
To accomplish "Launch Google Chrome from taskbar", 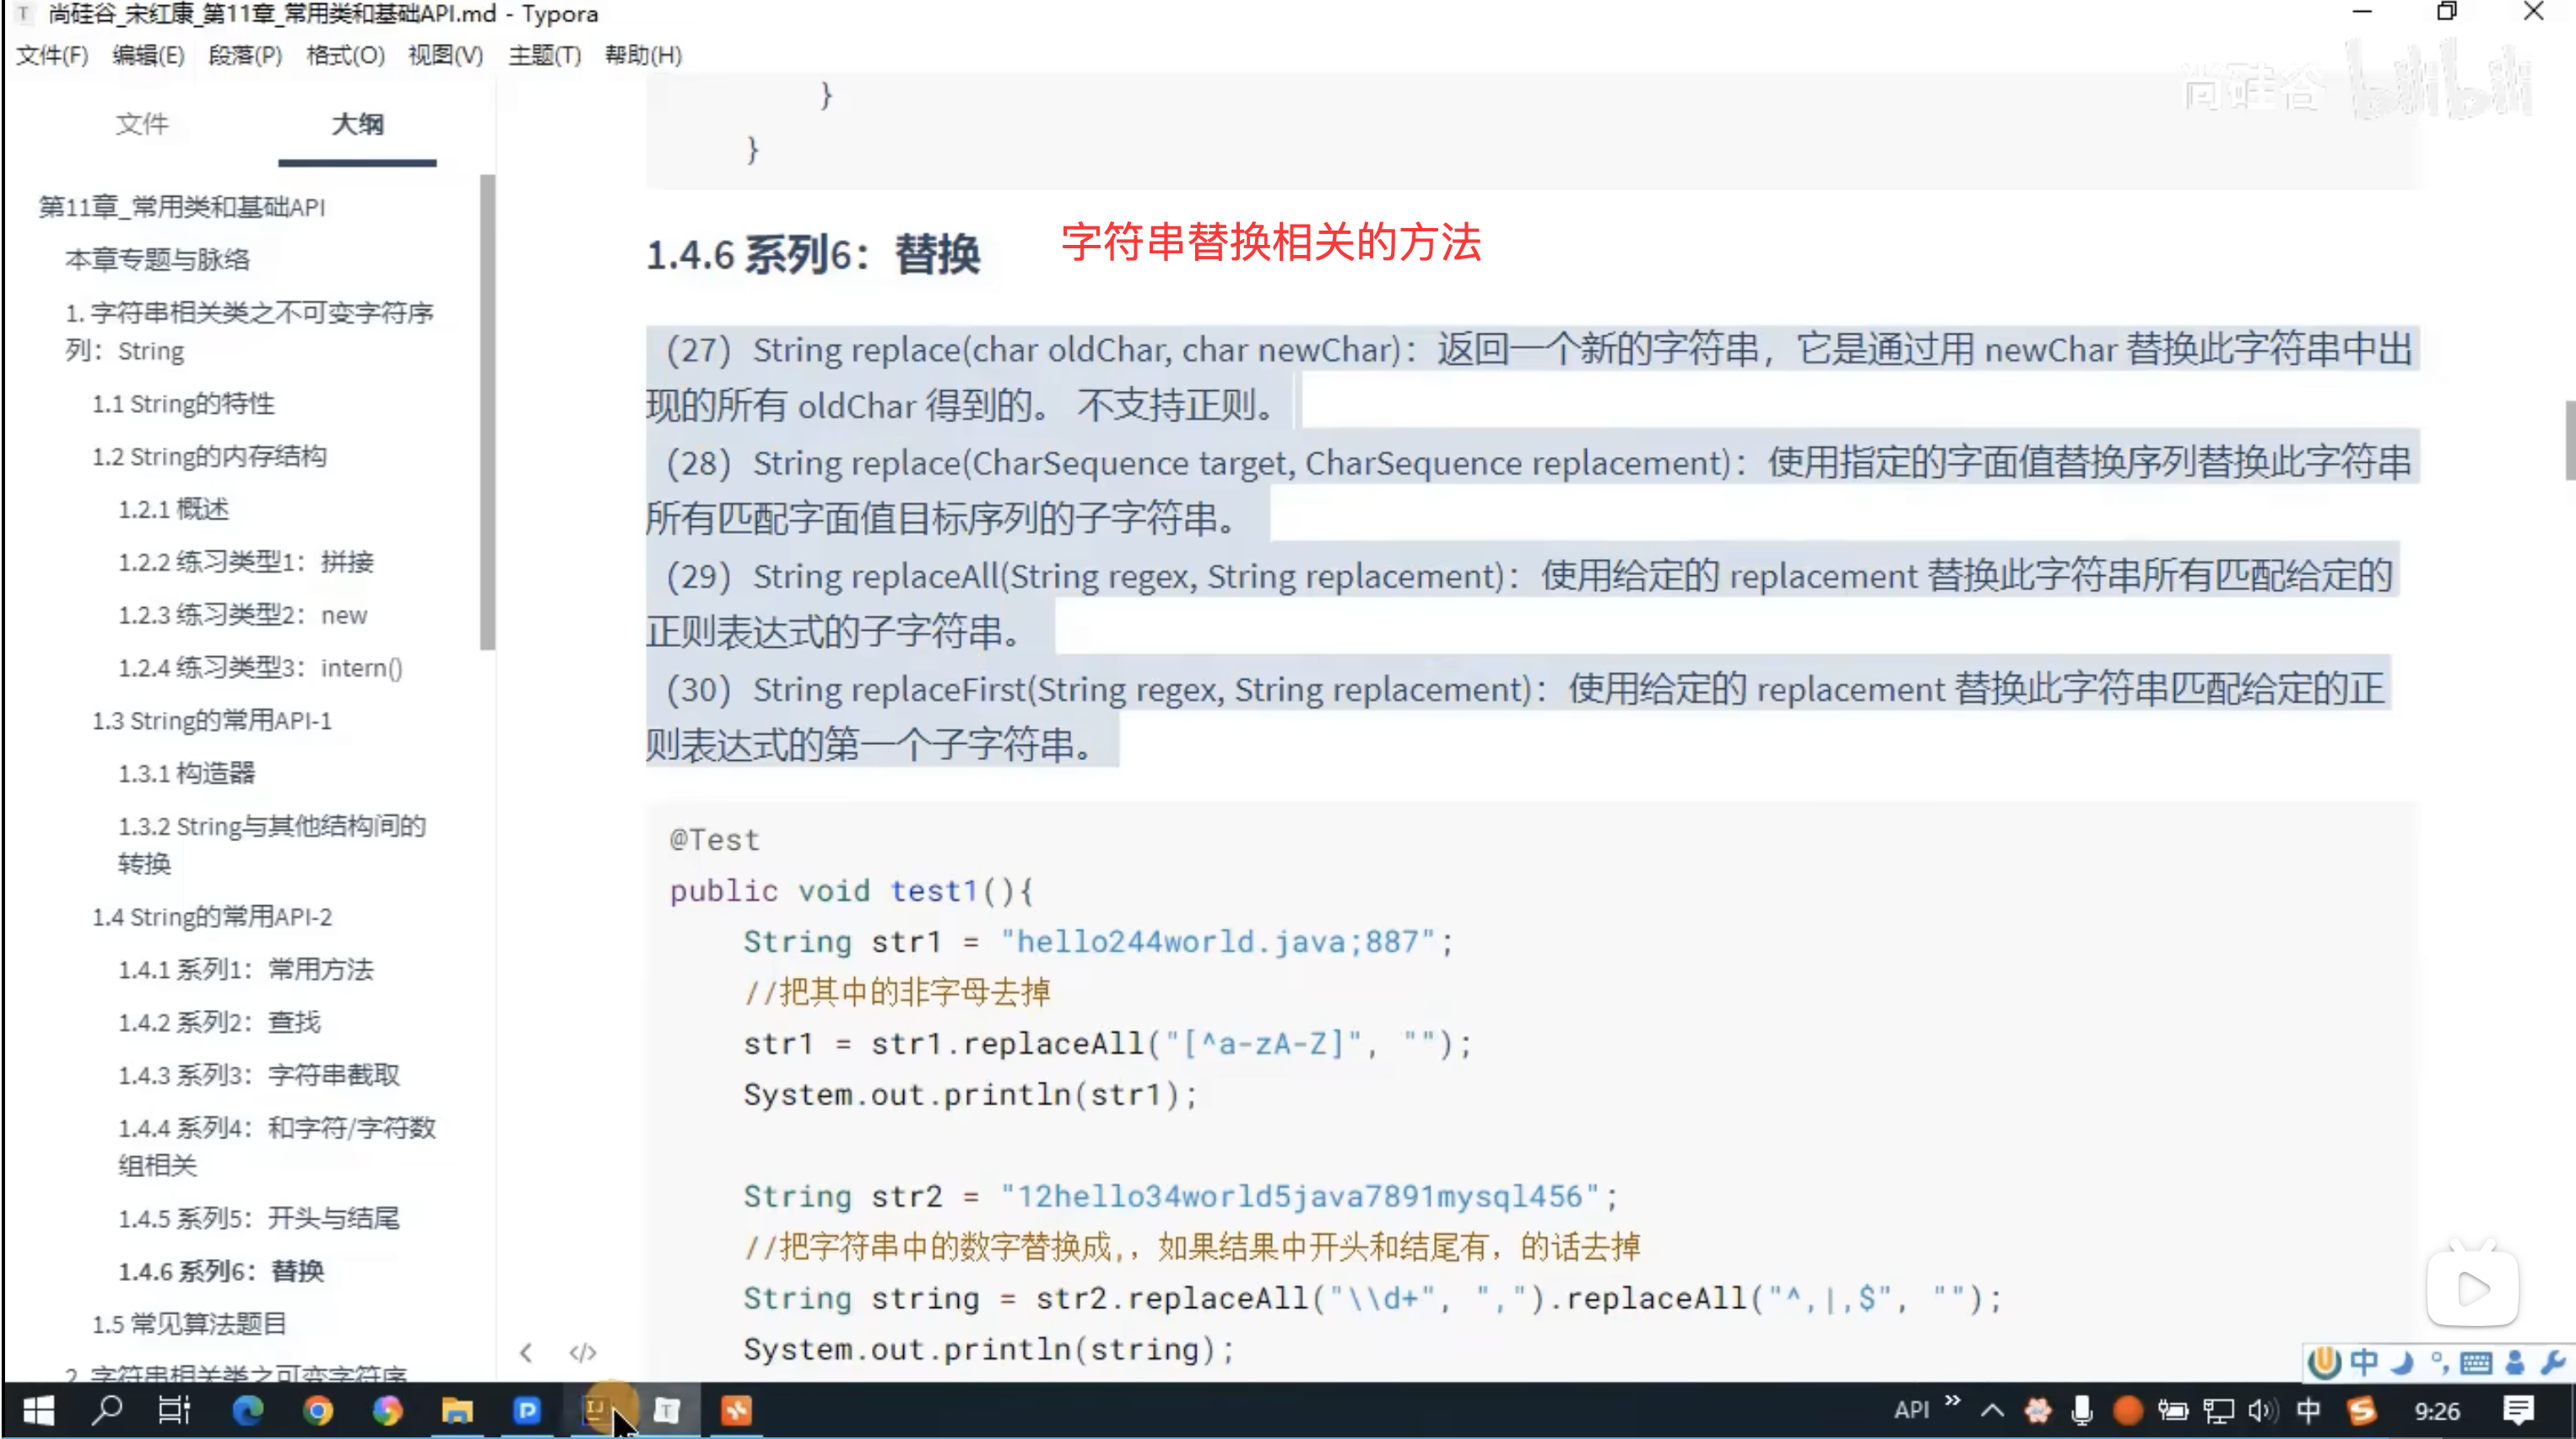I will pos(318,1411).
